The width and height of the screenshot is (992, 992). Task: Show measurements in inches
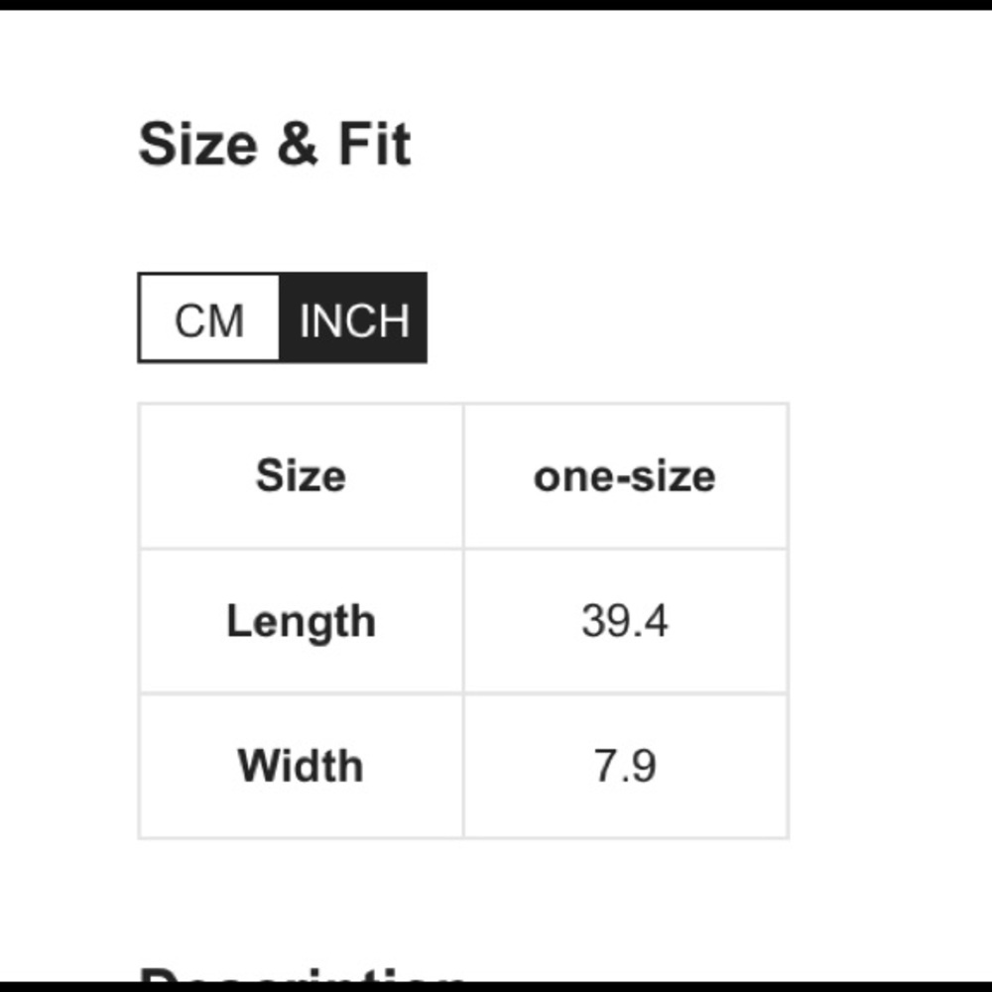[353, 319]
